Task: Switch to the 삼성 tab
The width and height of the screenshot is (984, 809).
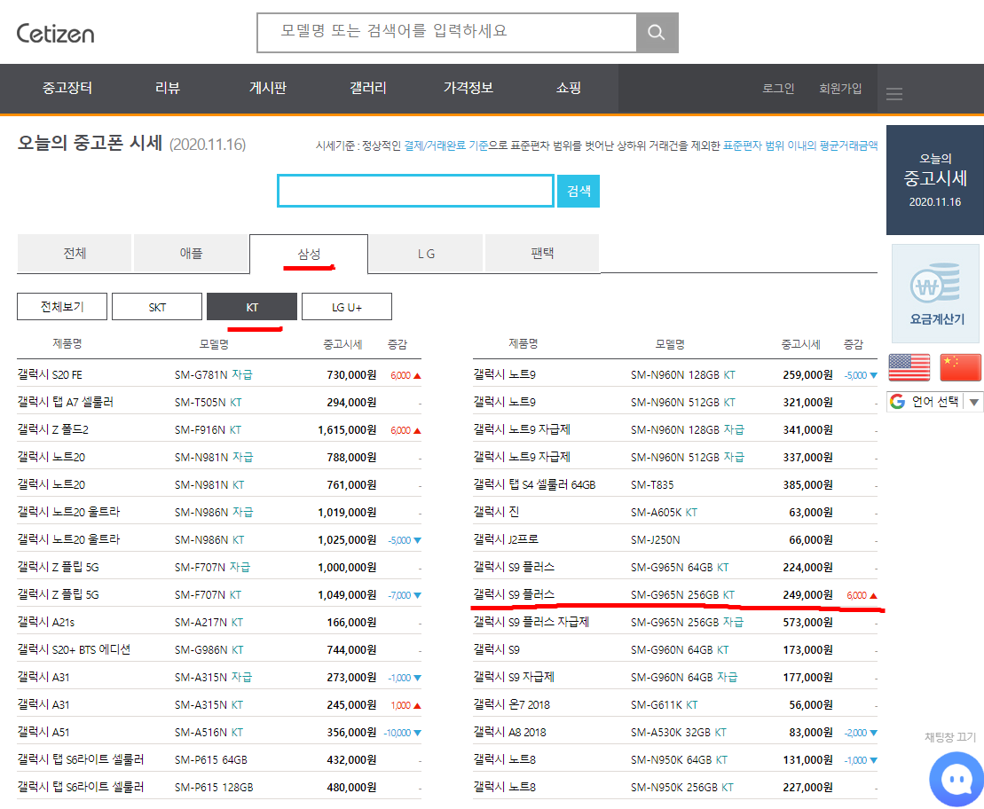Action: pos(309,254)
